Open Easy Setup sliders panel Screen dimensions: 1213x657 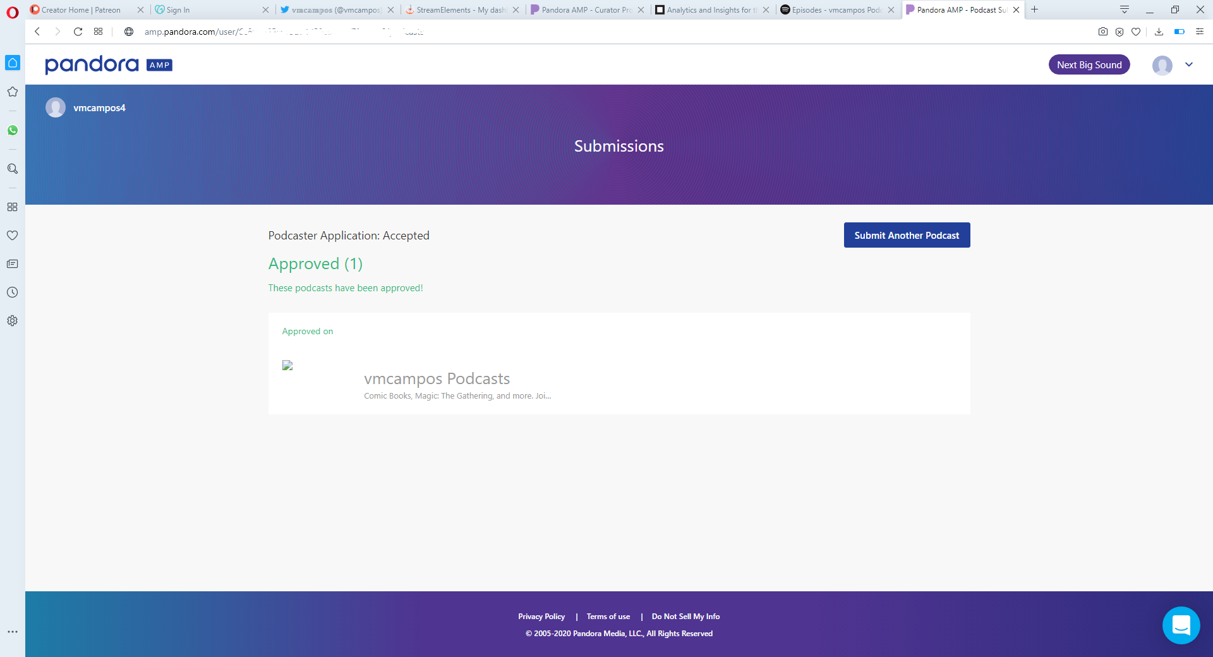1200,31
